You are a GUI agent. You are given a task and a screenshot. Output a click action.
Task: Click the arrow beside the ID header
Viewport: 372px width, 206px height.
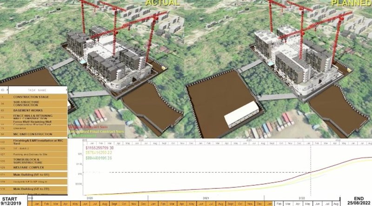tap(7, 90)
